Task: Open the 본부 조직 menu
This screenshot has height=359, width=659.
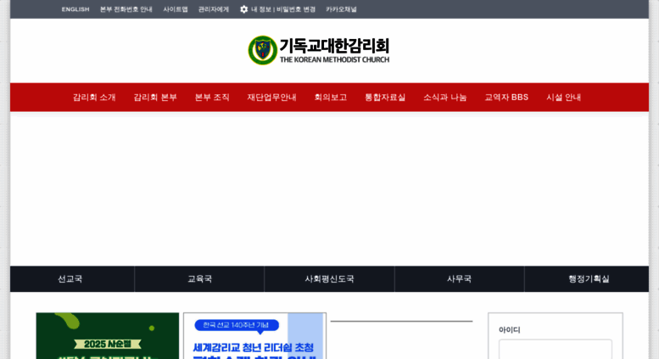Action: pyautogui.click(x=212, y=97)
